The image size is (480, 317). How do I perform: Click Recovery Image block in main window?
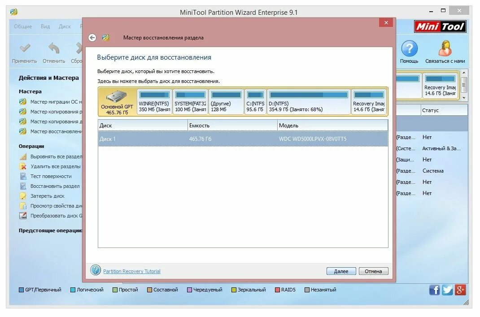tap(440, 85)
